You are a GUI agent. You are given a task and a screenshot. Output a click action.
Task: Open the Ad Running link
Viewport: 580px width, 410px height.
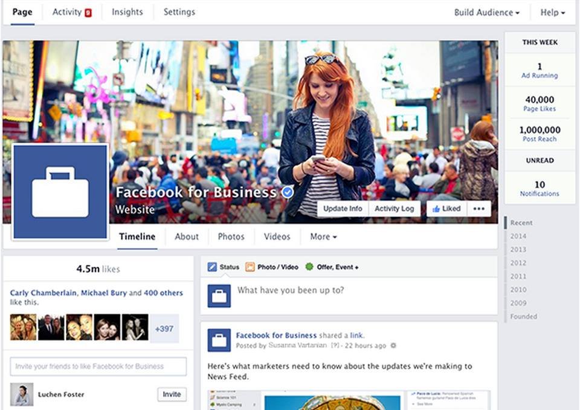coord(540,75)
